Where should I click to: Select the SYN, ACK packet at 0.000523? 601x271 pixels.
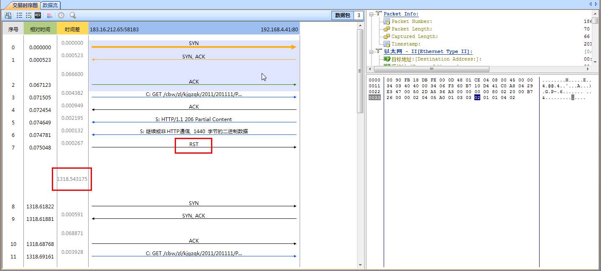[x=194, y=59]
